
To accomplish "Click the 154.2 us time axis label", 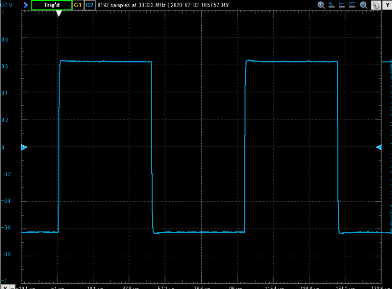I will [345, 288].
